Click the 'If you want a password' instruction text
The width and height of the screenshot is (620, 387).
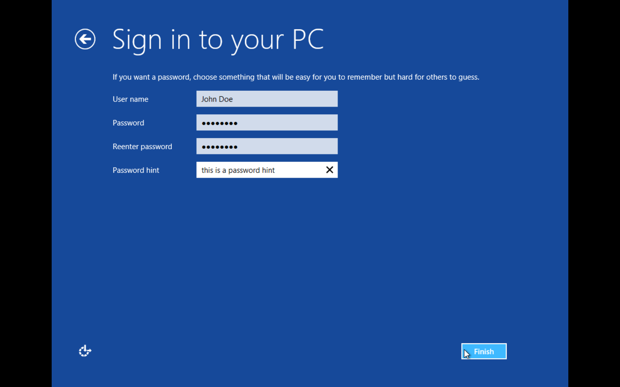tap(296, 77)
